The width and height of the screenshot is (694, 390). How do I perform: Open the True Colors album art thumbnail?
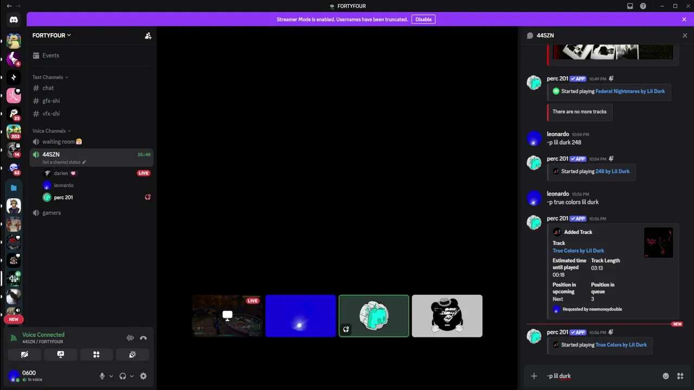tap(658, 243)
